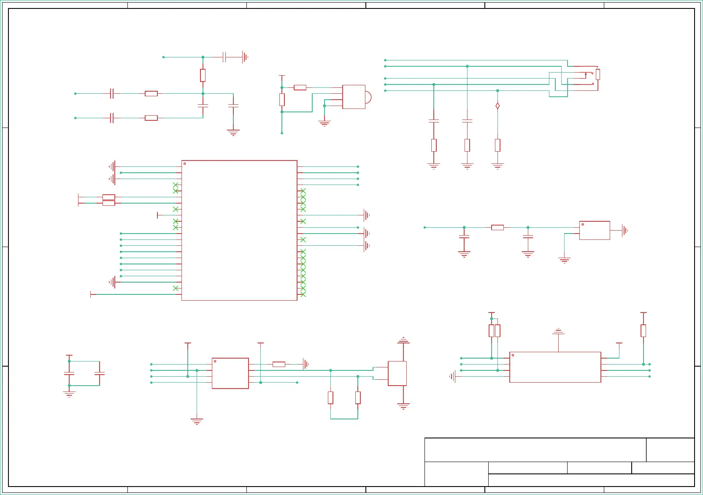Select the diamond-shaped symbol above the rightmost top resistor
The image size is (703, 495).
tap(498, 106)
